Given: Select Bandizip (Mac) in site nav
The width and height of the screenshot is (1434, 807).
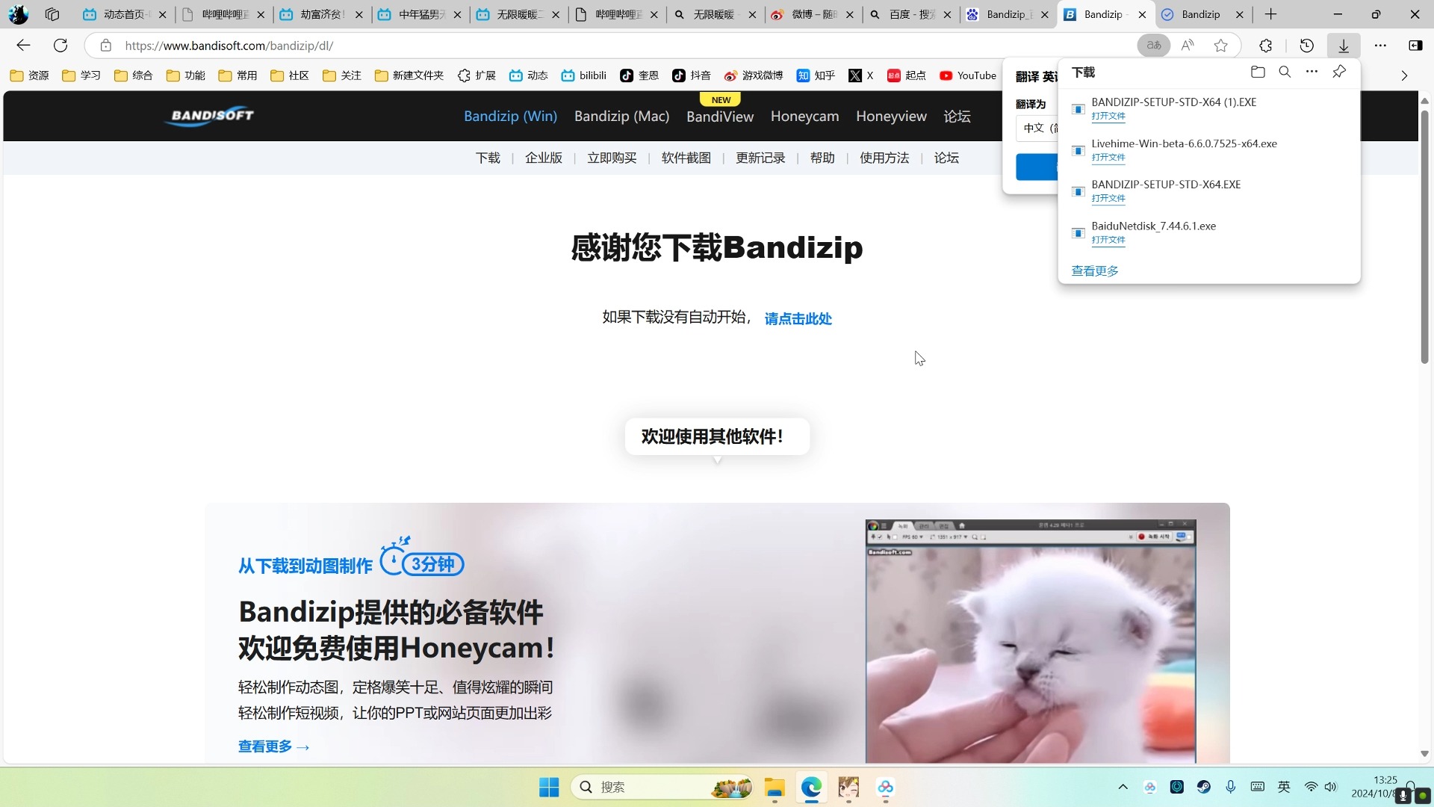Looking at the screenshot, I should (621, 116).
